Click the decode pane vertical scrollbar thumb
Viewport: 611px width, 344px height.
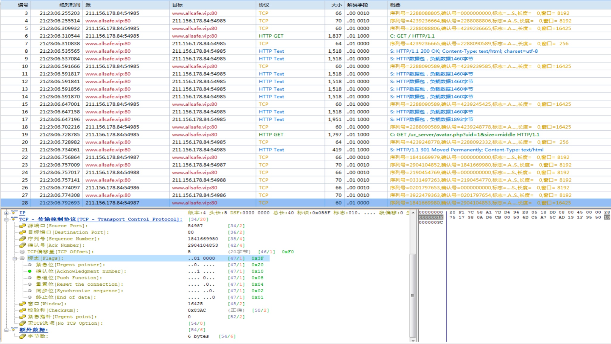coord(413,295)
